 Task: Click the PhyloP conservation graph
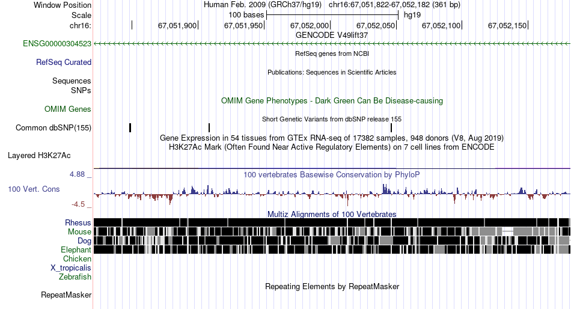click(332, 194)
